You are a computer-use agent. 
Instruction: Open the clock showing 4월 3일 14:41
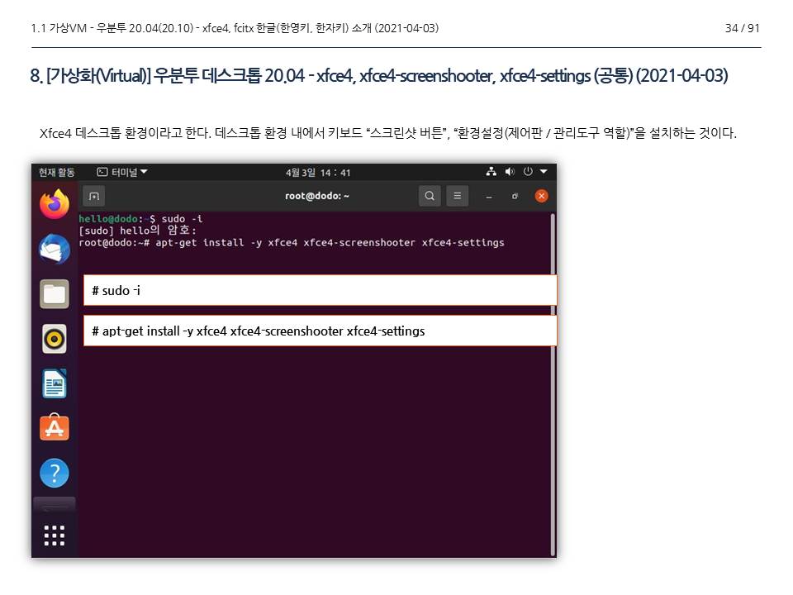[x=318, y=173]
